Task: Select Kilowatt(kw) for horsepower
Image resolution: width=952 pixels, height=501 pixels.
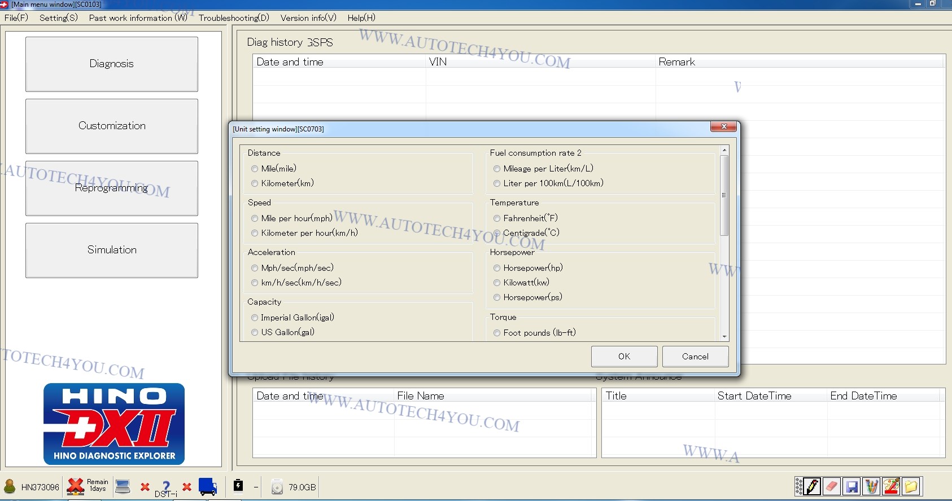Action: click(x=497, y=283)
